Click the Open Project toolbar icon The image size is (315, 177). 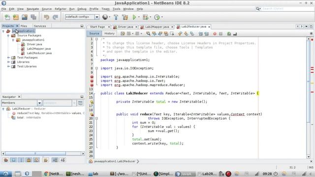coord(25,17)
